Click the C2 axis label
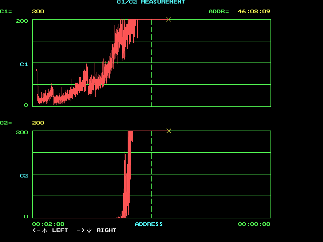Screen dimensions: 323x242 click(x=24, y=176)
